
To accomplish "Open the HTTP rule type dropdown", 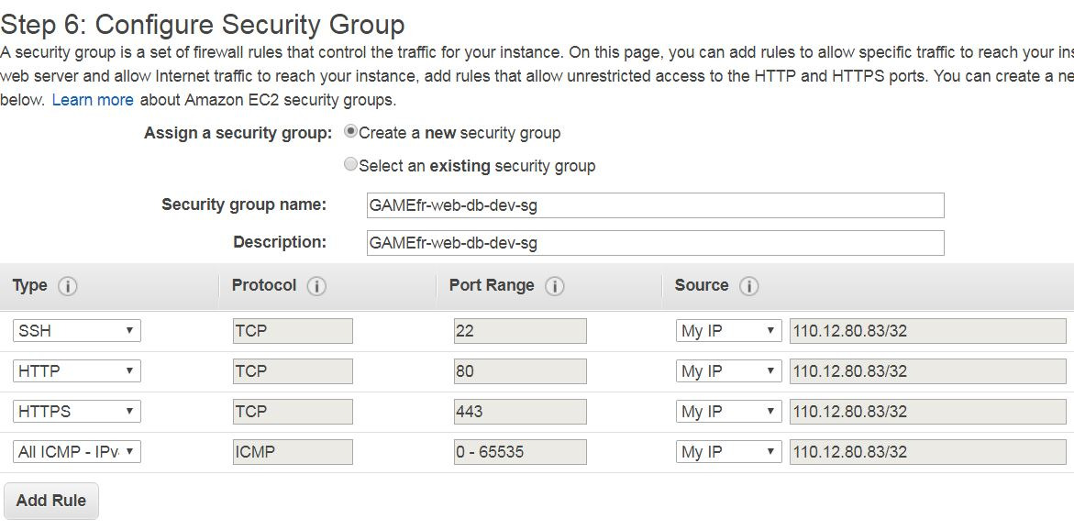I will pos(77,371).
